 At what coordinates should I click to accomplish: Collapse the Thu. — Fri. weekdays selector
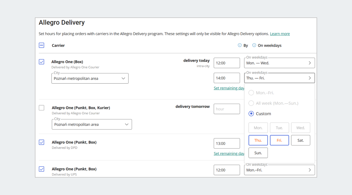(x=279, y=78)
